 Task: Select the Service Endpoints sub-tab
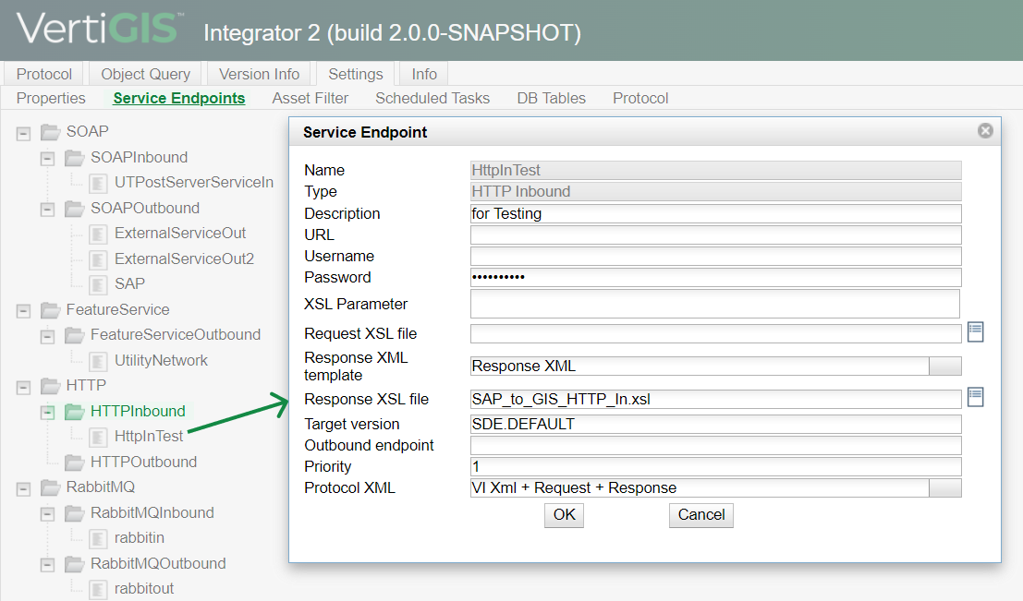(178, 98)
